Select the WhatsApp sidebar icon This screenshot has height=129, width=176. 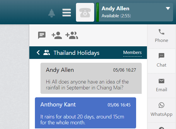point(161,110)
